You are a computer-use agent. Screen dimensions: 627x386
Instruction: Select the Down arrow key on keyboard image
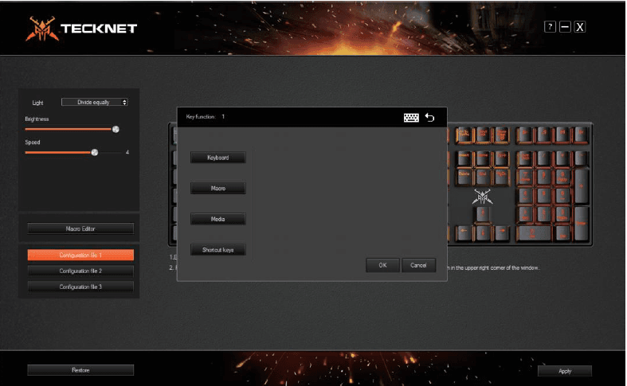[483, 233]
